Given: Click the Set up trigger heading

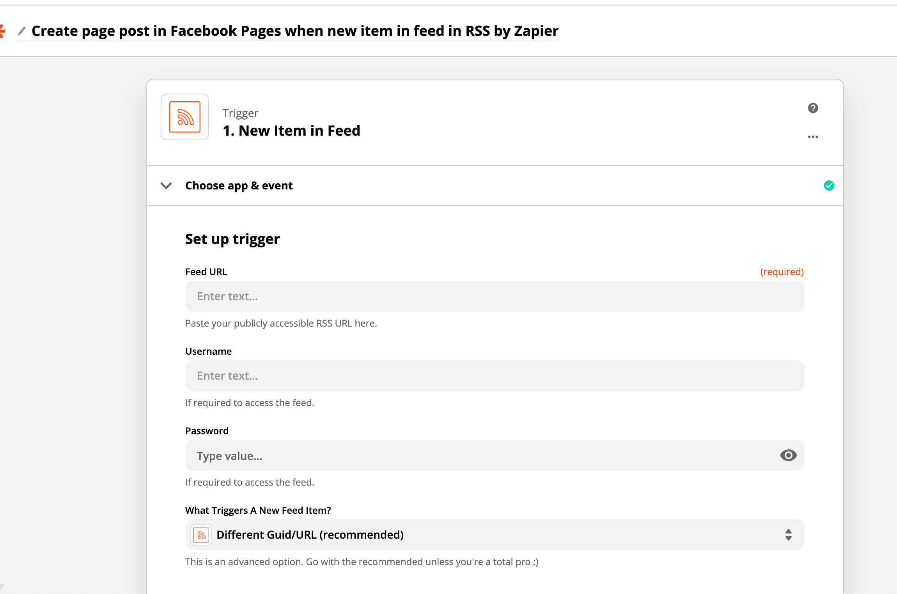Looking at the screenshot, I should pyautogui.click(x=232, y=239).
